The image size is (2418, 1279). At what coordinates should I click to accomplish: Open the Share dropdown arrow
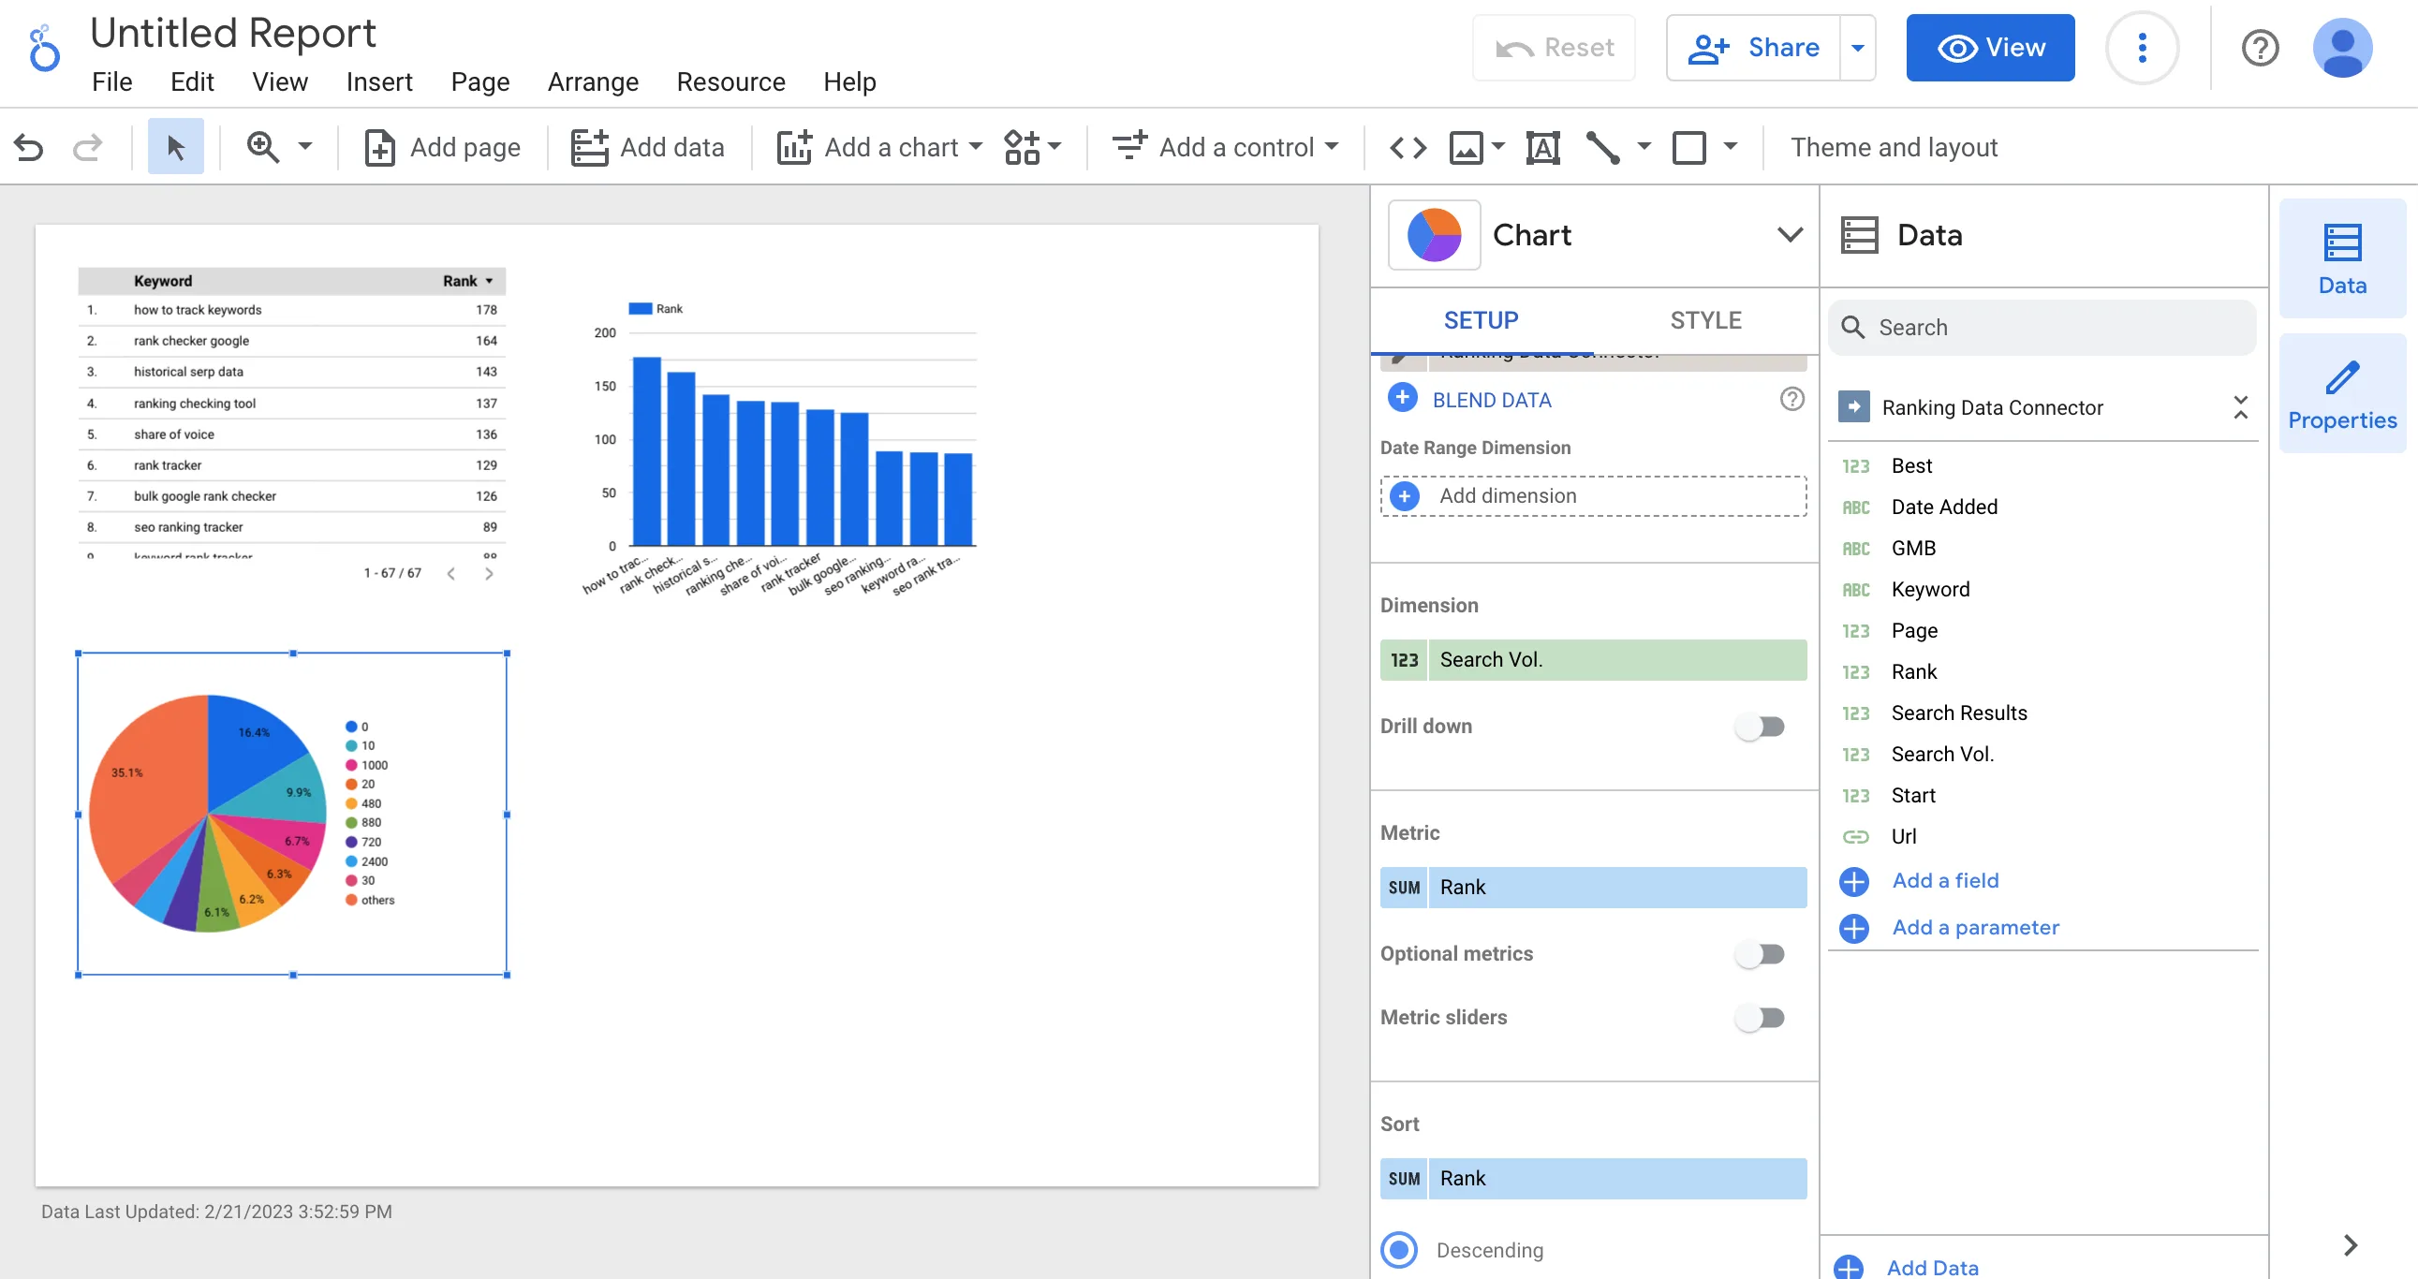click(x=1857, y=48)
